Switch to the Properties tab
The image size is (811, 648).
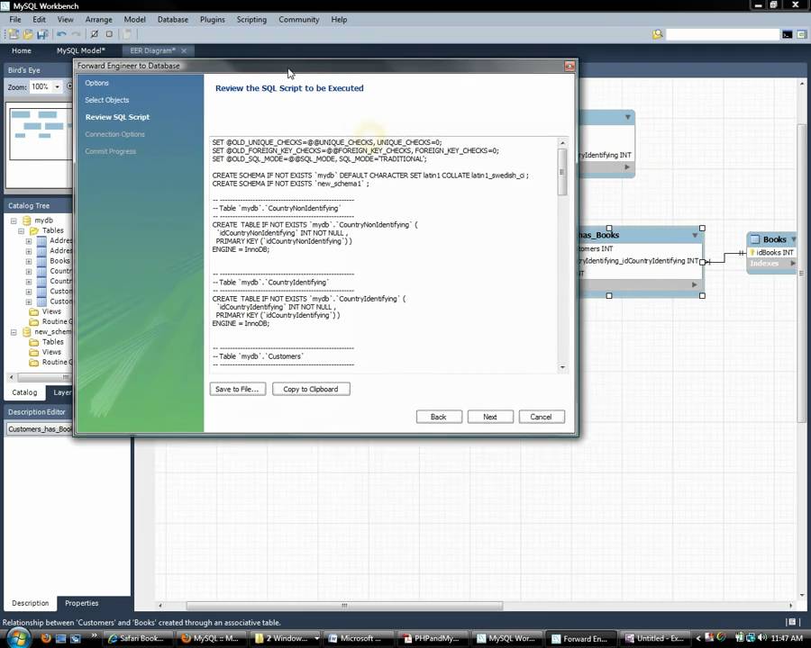pyautogui.click(x=82, y=603)
